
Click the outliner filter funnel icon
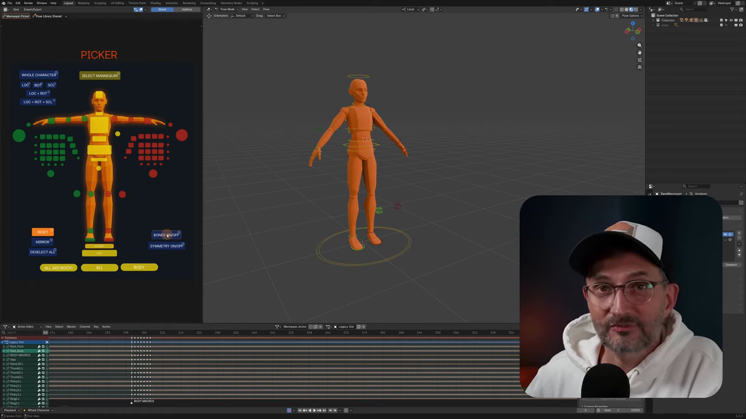click(732, 9)
